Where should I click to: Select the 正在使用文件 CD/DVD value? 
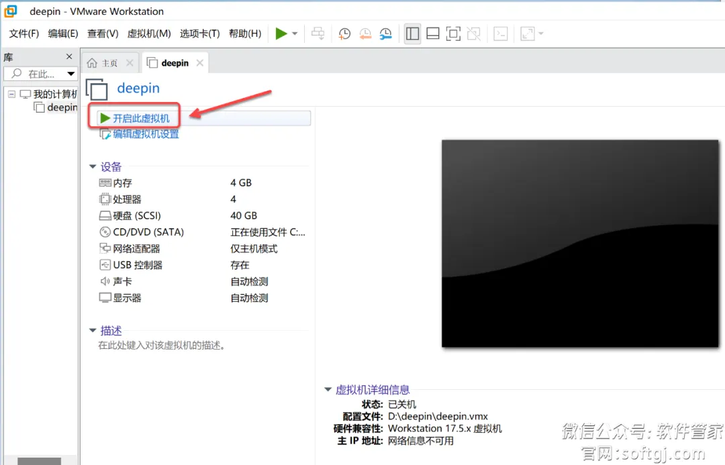[x=268, y=232]
